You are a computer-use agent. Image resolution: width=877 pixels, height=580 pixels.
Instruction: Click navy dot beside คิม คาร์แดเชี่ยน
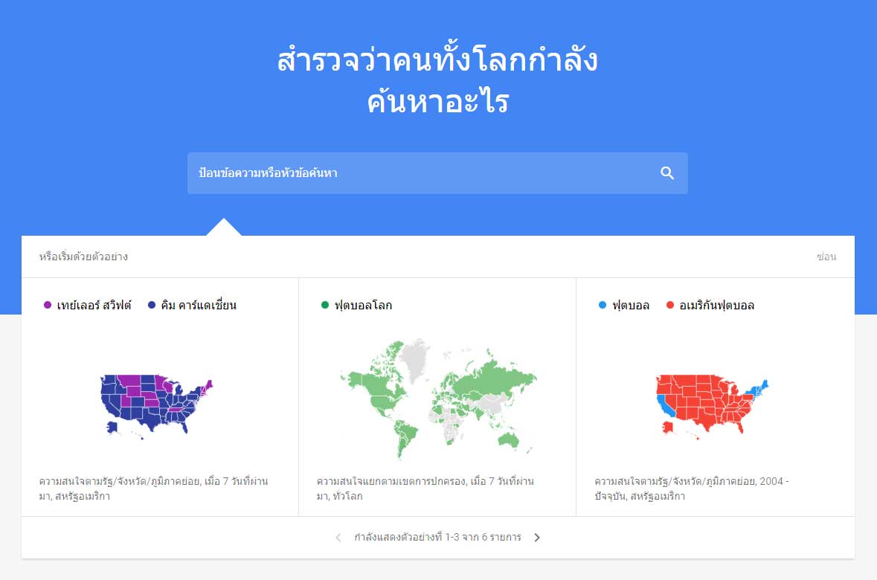pos(152,305)
